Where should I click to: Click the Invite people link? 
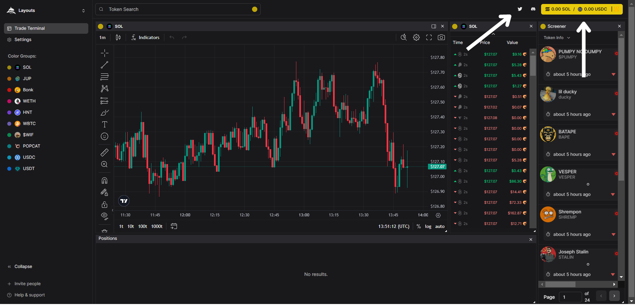[x=27, y=284]
